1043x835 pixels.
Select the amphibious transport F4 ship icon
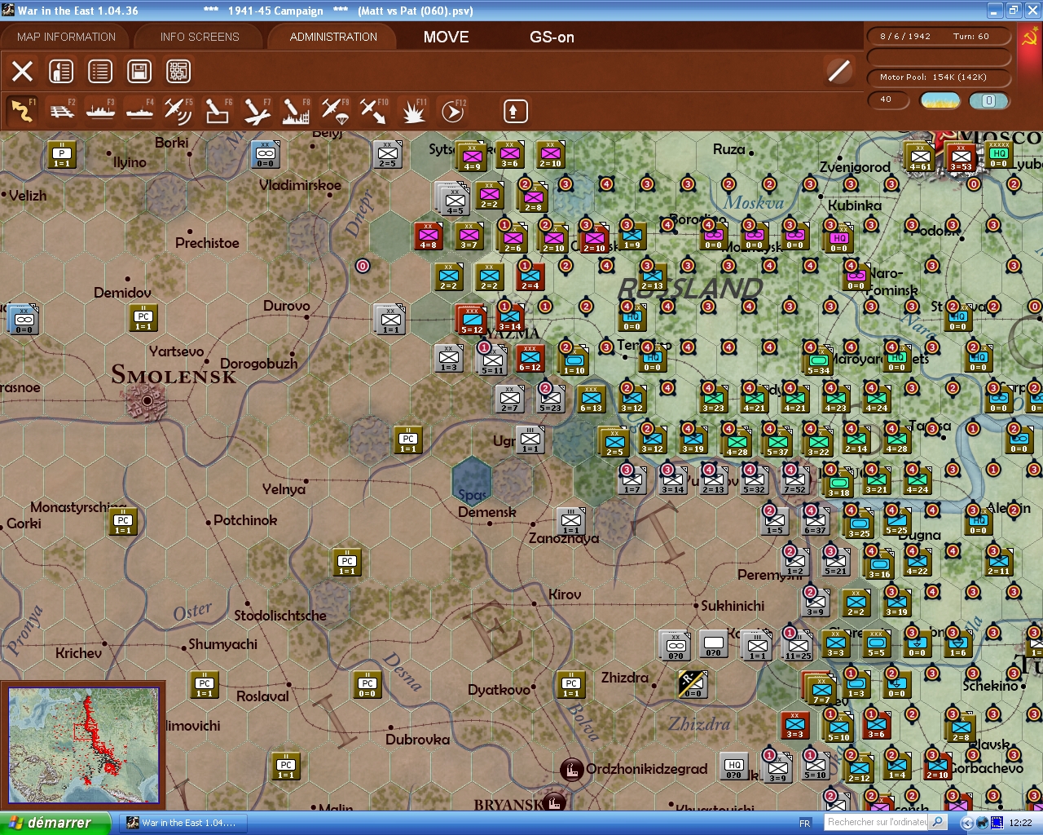140,111
